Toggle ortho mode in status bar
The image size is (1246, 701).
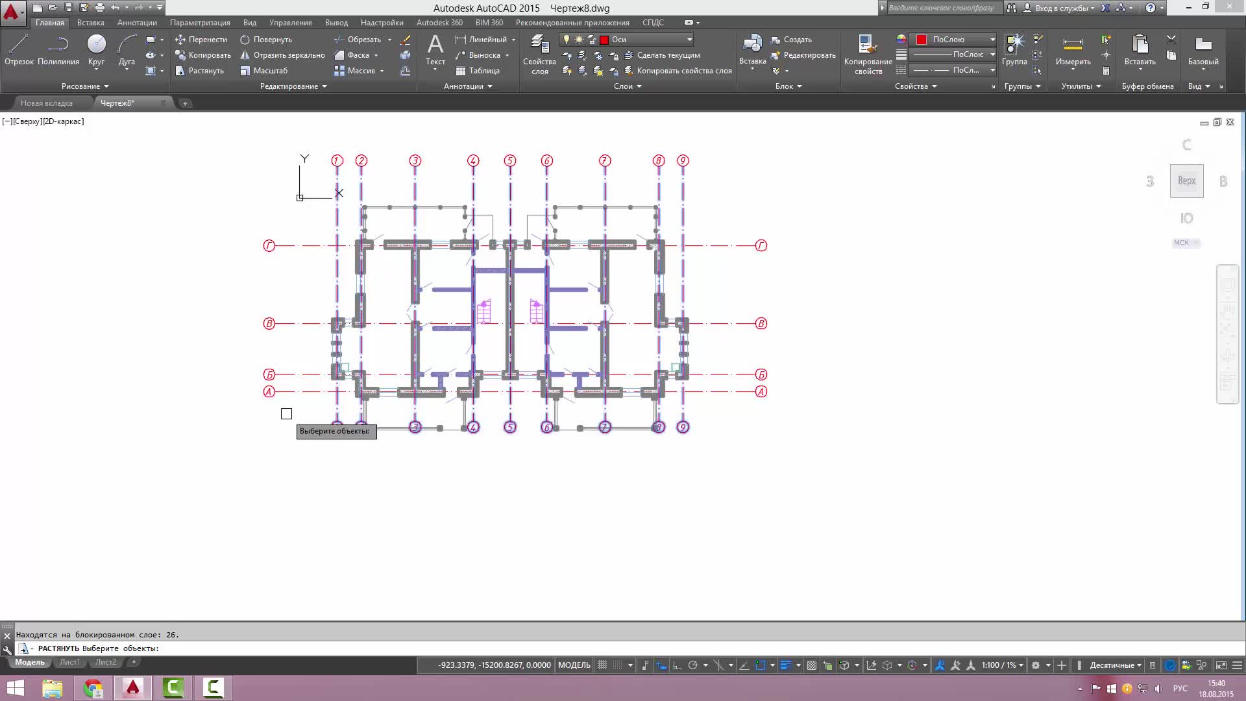click(677, 665)
